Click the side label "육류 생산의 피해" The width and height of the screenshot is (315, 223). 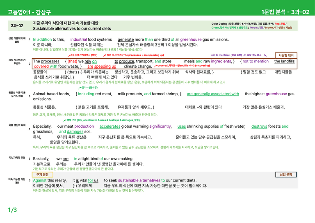coord(17,125)
